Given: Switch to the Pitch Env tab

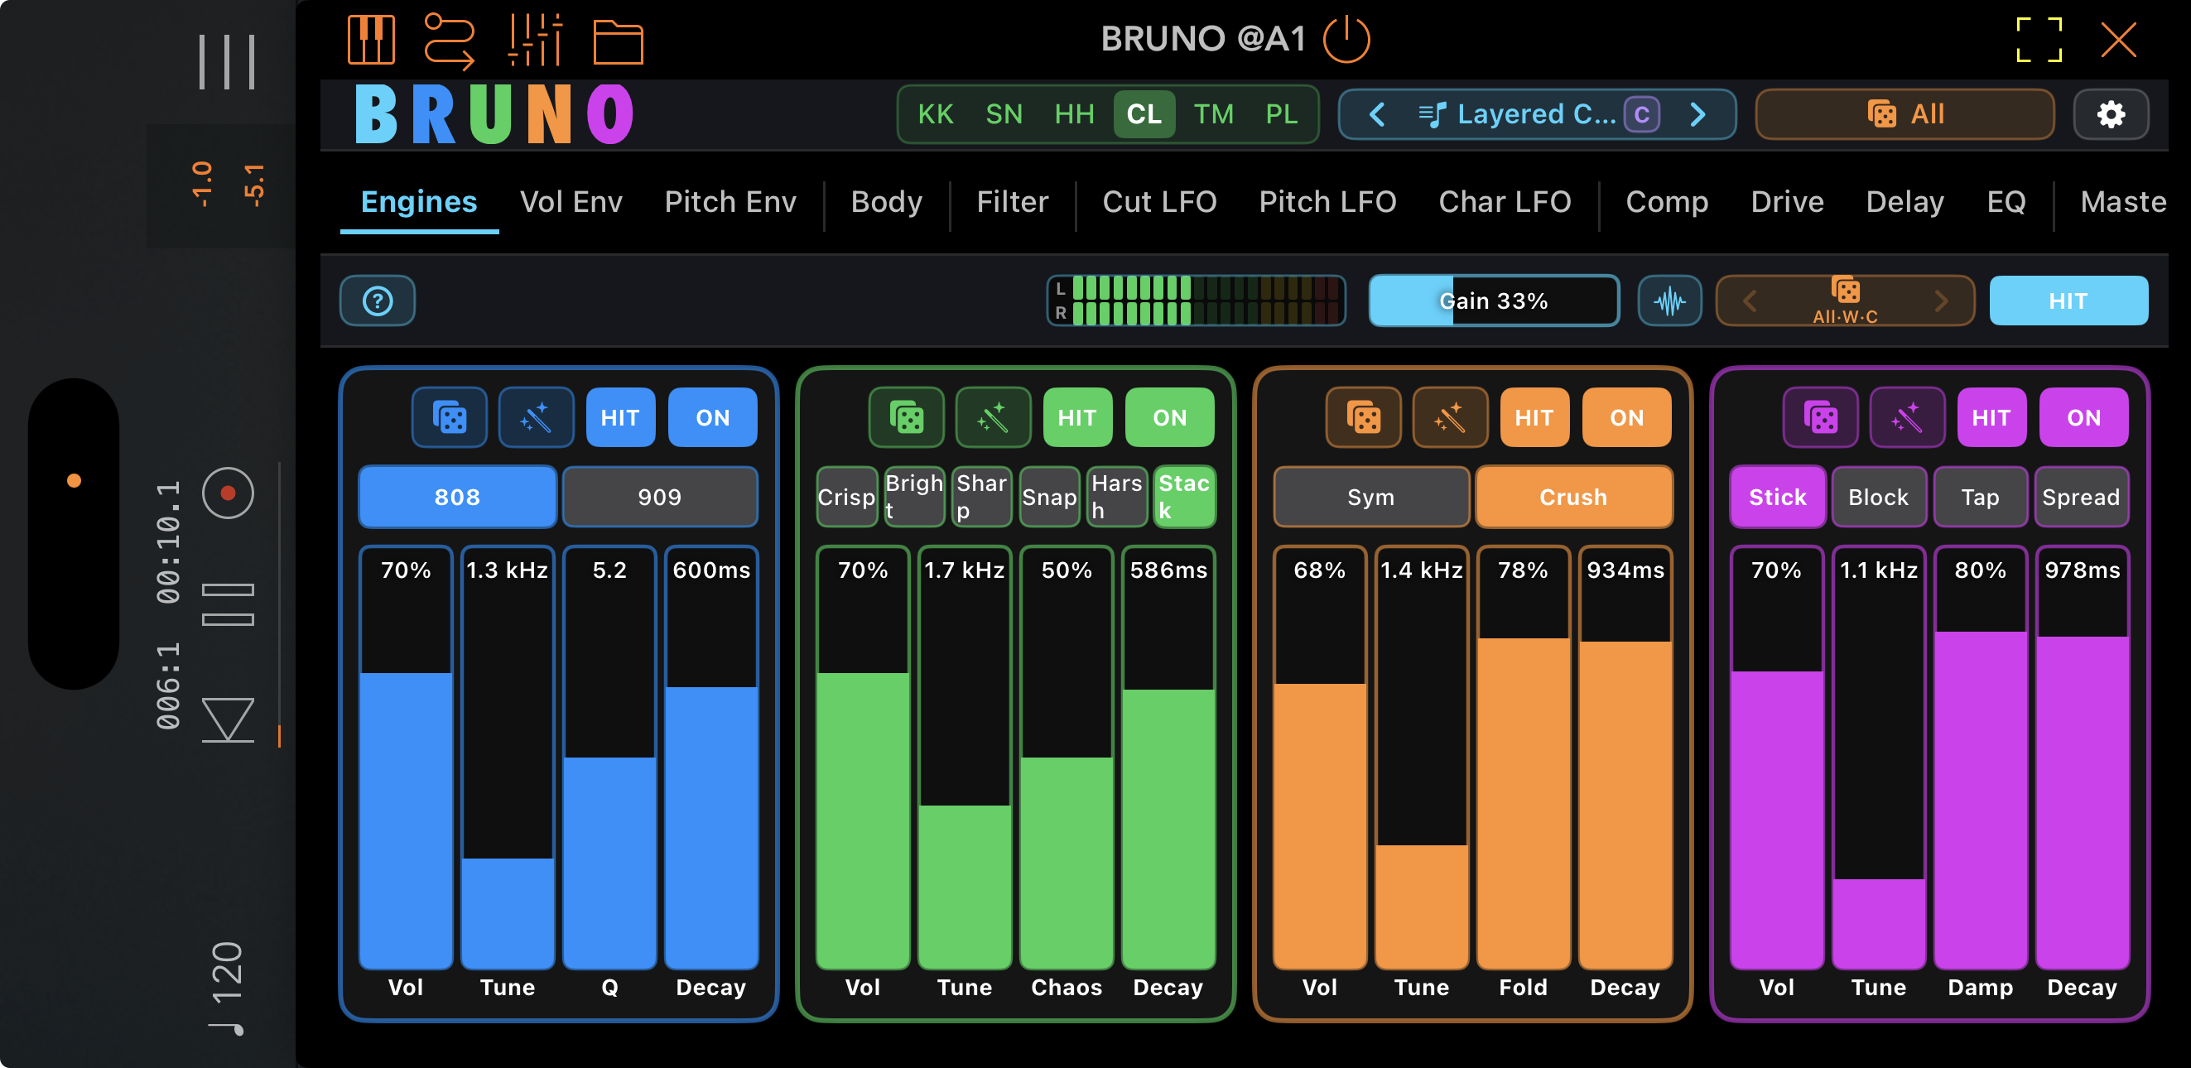Looking at the screenshot, I should (730, 201).
